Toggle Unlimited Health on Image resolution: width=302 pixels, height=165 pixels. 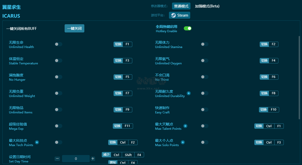click(x=58, y=44)
